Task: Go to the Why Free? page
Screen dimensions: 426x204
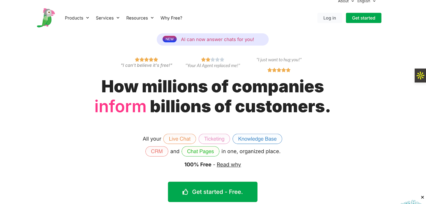Action: tap(171, 18)
